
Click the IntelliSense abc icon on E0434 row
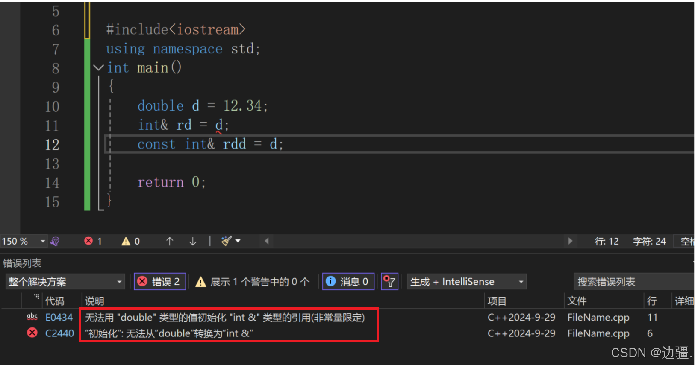click(32, 317)
